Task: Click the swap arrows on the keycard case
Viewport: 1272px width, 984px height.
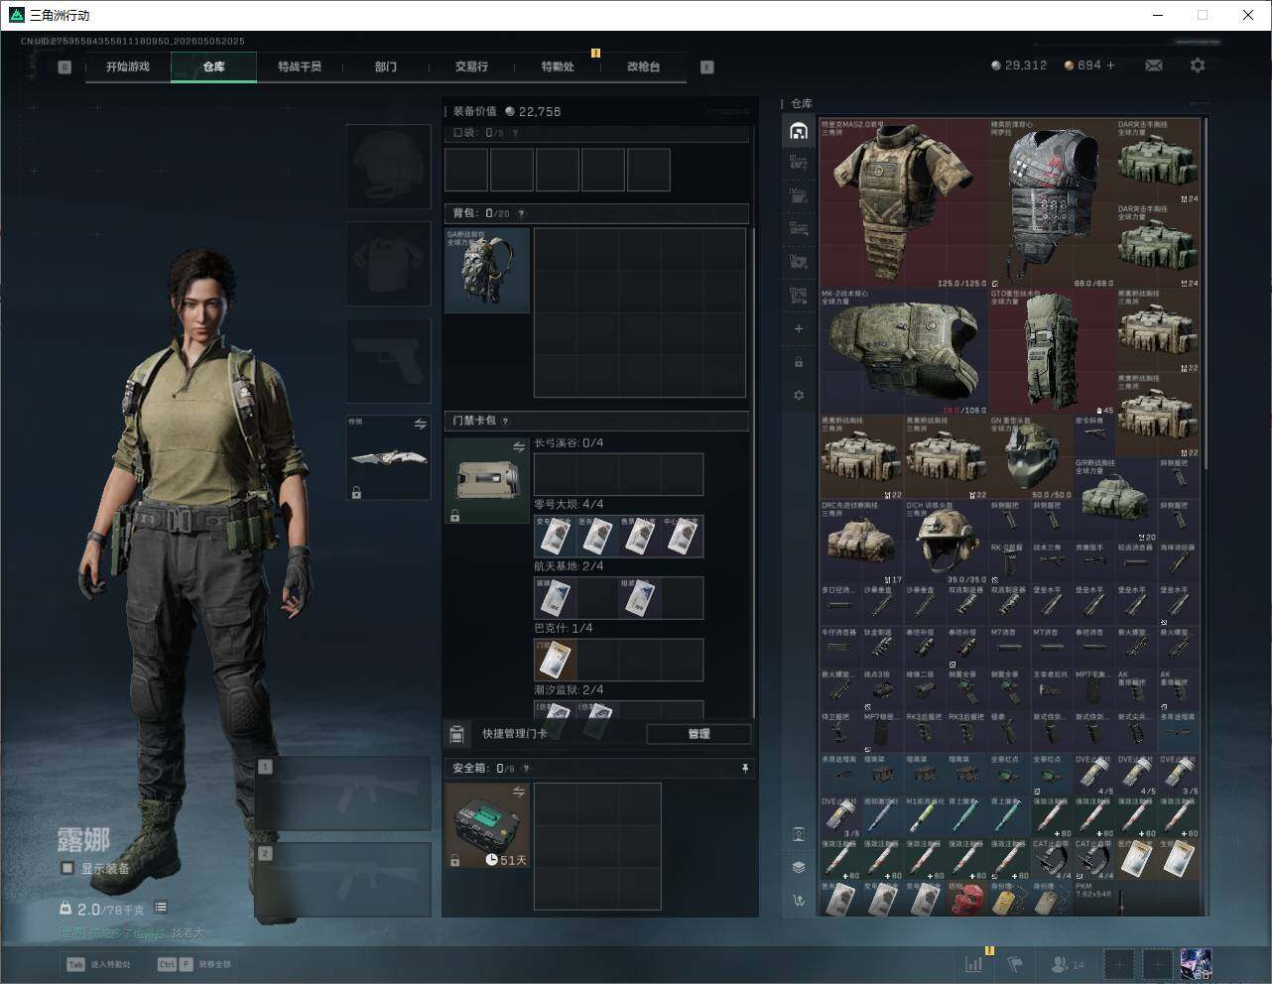Action: (519, 447)
